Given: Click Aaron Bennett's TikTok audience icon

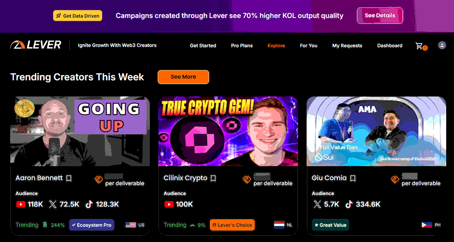Looking at the screenshot, I should (89, 204).
